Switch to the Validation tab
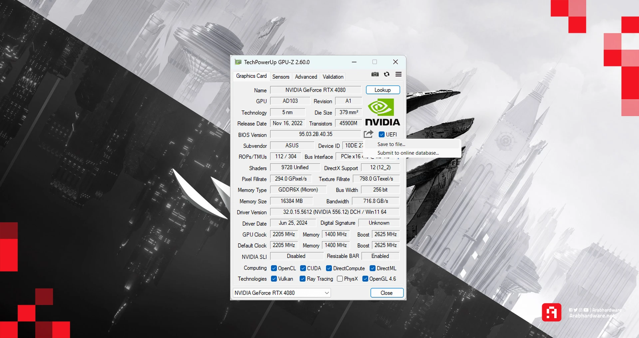 click(333, 77)
